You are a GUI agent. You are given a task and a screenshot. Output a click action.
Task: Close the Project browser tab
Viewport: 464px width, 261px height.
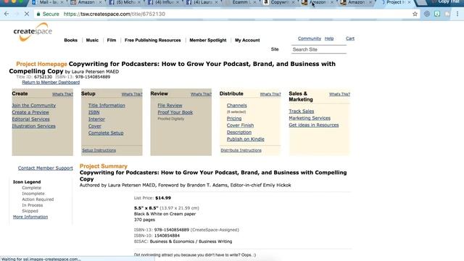409,2
